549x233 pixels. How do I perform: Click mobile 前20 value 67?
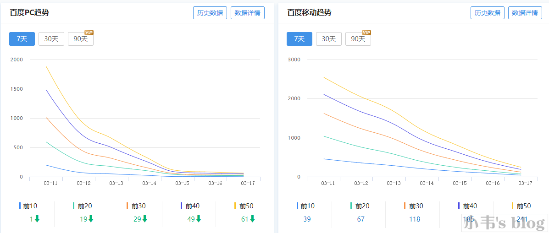tap(360, 219)
